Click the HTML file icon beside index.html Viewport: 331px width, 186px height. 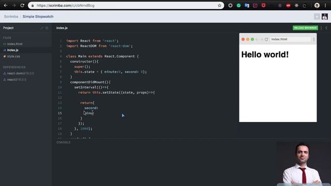5,44
